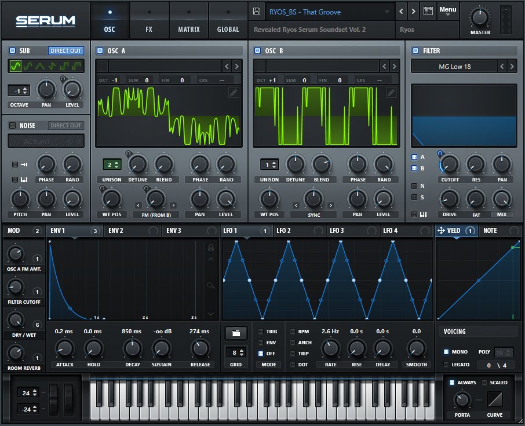Viewport: 525px width, 426px height.
Task: Open the preset browser list icon
Action: (428, 12)
